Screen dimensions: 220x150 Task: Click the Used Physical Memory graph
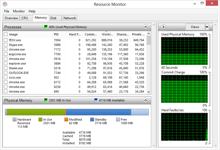coord(184,51)
